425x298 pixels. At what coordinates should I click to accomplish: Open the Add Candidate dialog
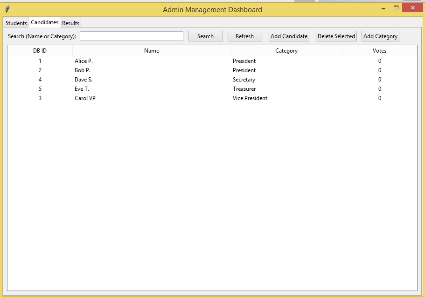(x=289, y=36)
